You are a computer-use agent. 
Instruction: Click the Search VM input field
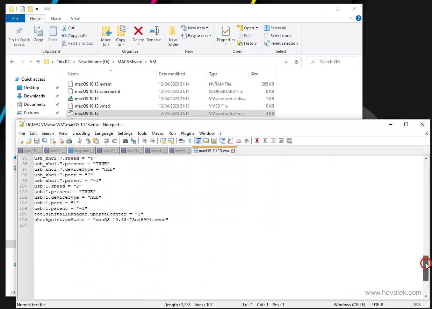[x=331, y=61]
